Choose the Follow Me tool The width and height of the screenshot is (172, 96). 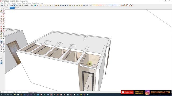tap(3, 29)
